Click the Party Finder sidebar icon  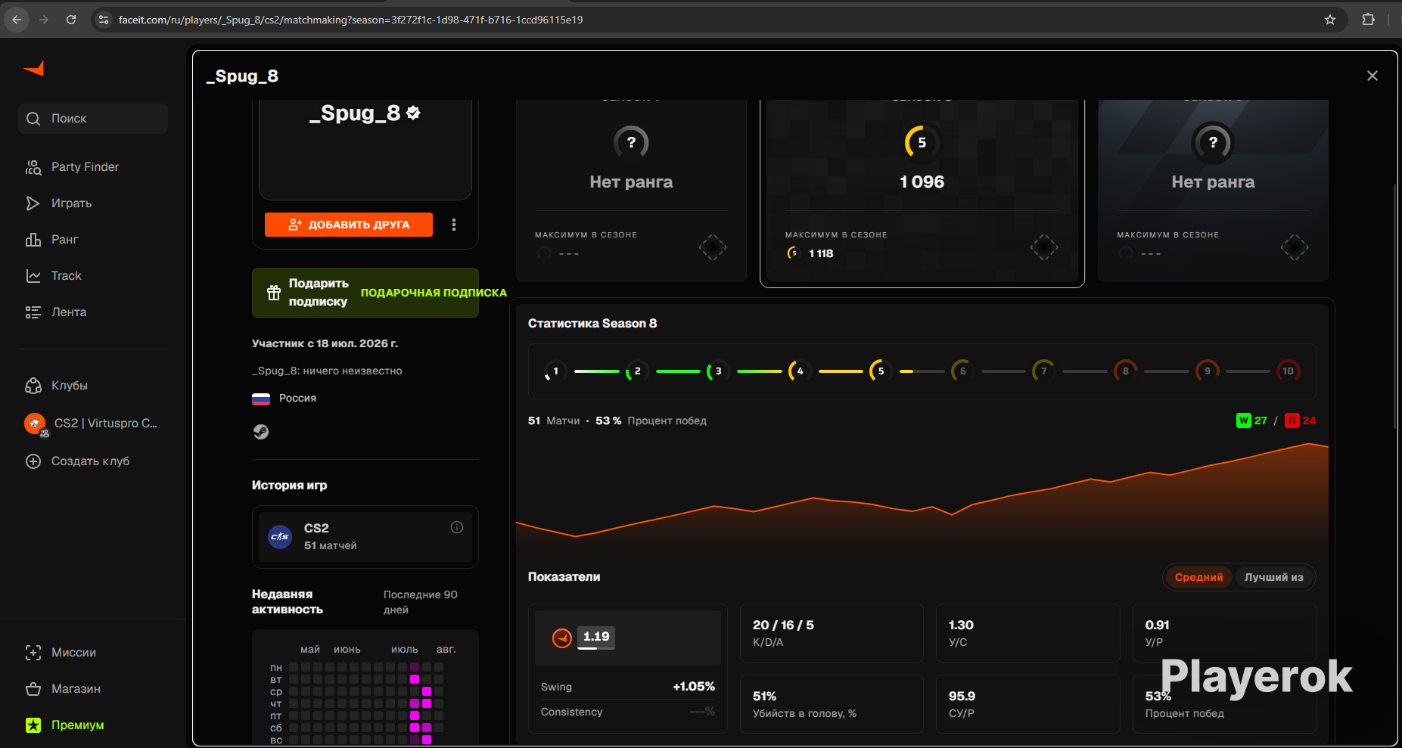coord(33,167)
